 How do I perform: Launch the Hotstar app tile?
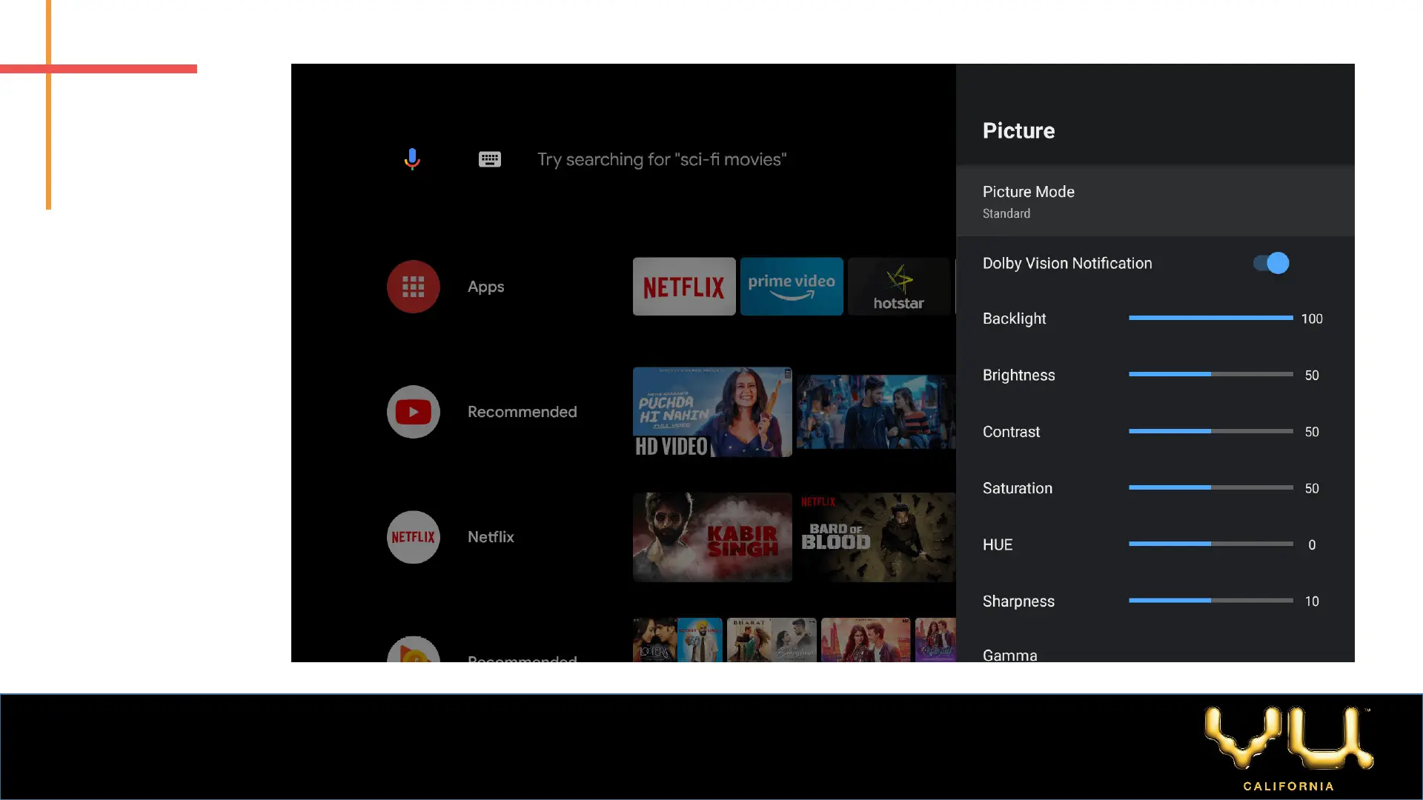coord(898,287)
